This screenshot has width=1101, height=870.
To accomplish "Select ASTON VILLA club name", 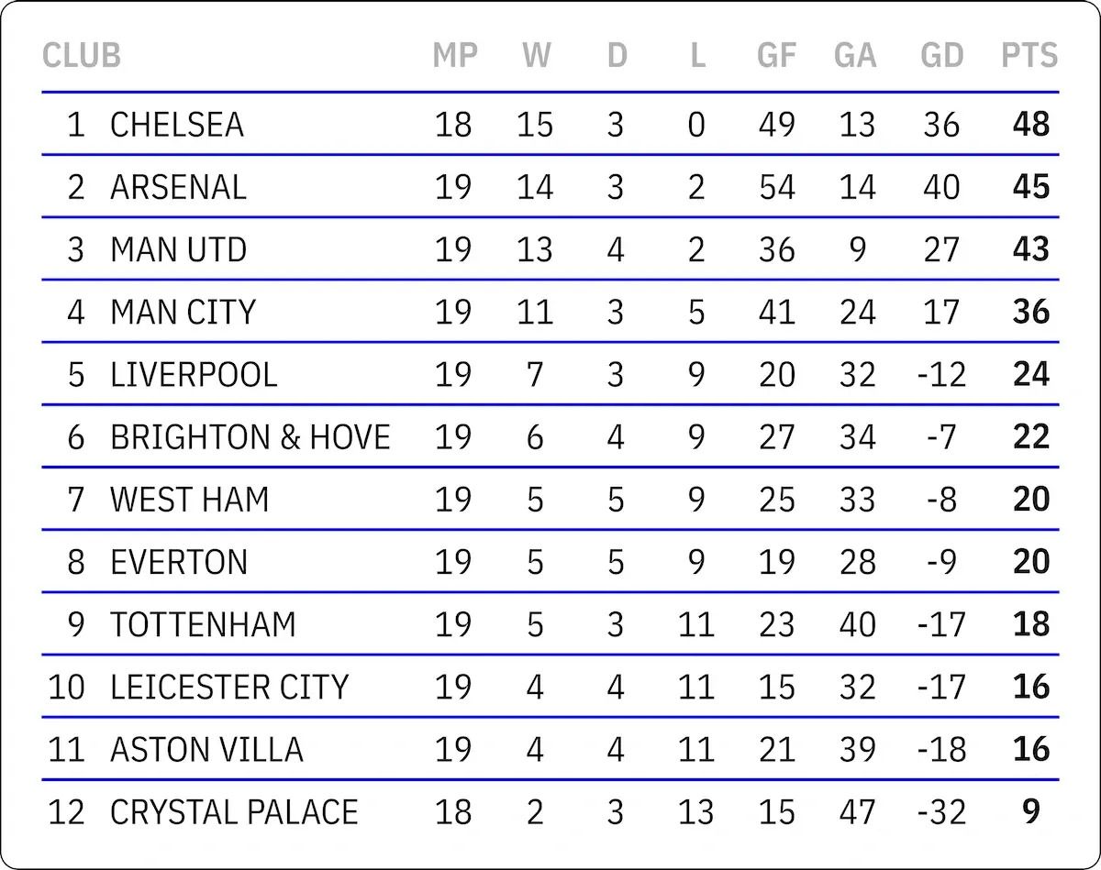I will 206,749.
